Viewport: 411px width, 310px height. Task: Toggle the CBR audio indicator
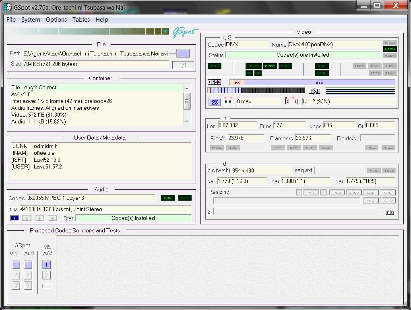(x=168, y=198)
